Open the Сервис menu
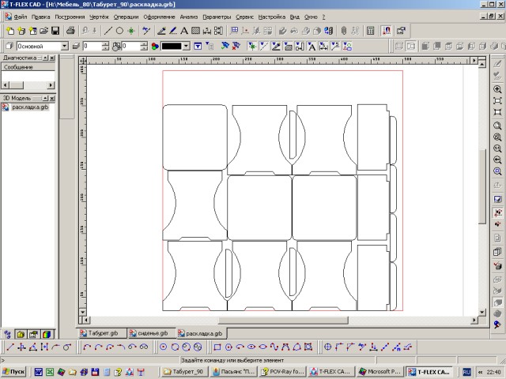The image size is (506, 379). (244, 17)
